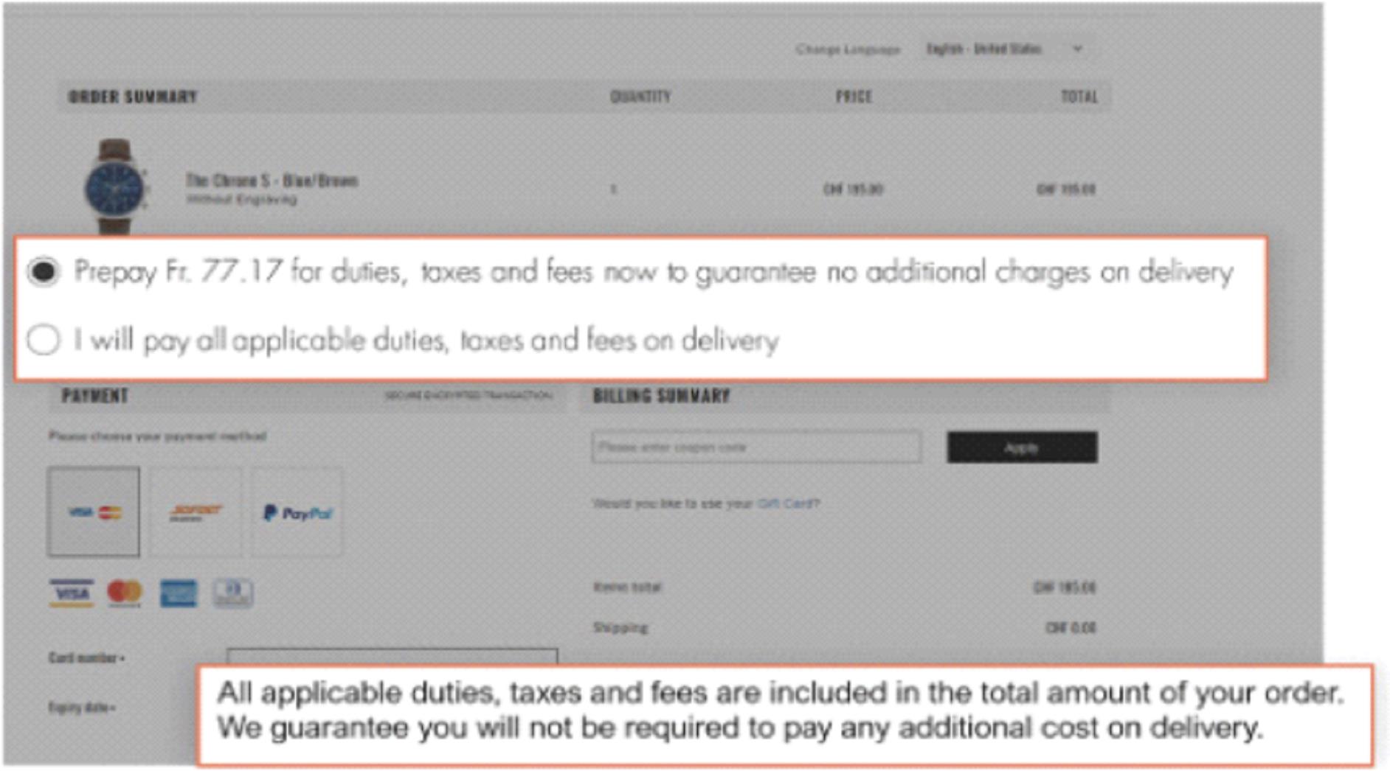Open the Gift Card link
This screenshot has width=1390, height=771.
(x=786, y=504)
